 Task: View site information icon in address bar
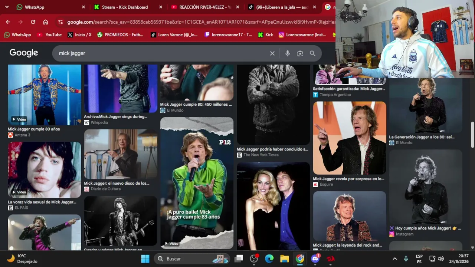(60, 22)
